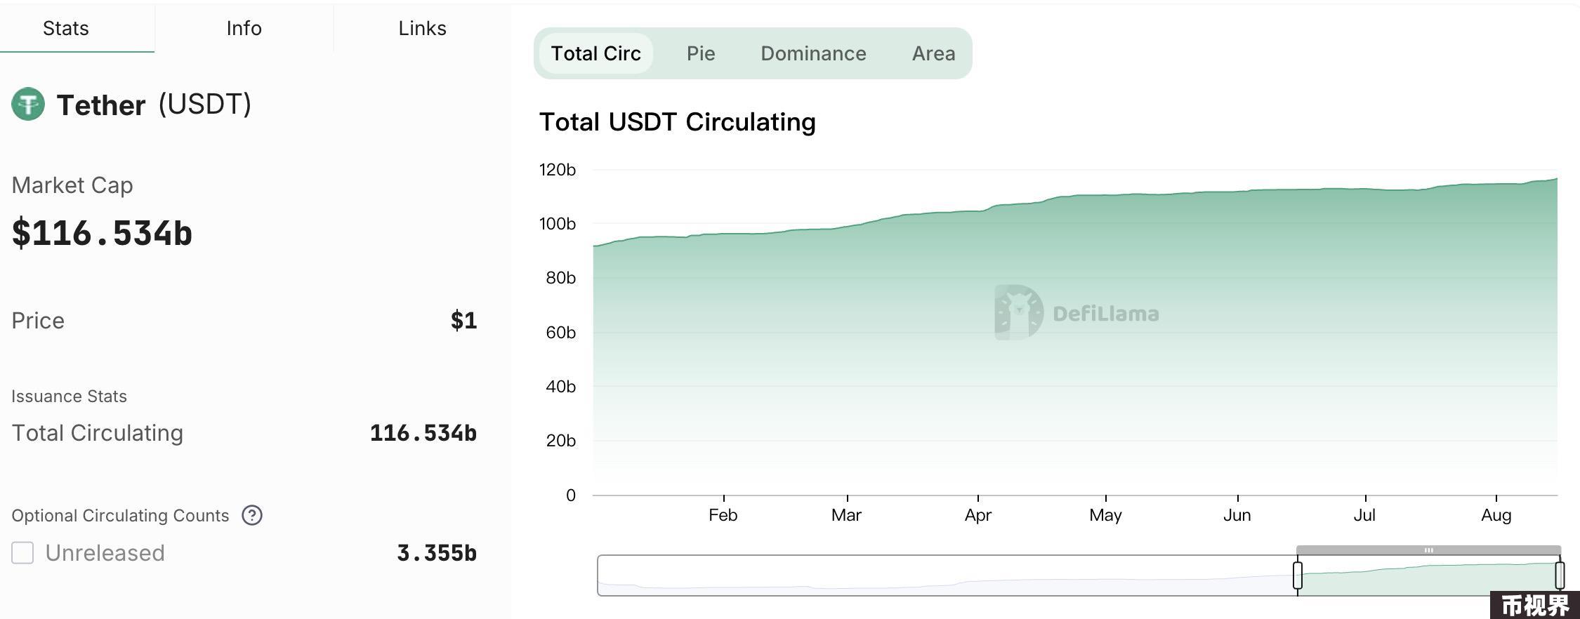Click the 40b y-axis label
This screenshot has height=619, width=1580.
(560, 387)
